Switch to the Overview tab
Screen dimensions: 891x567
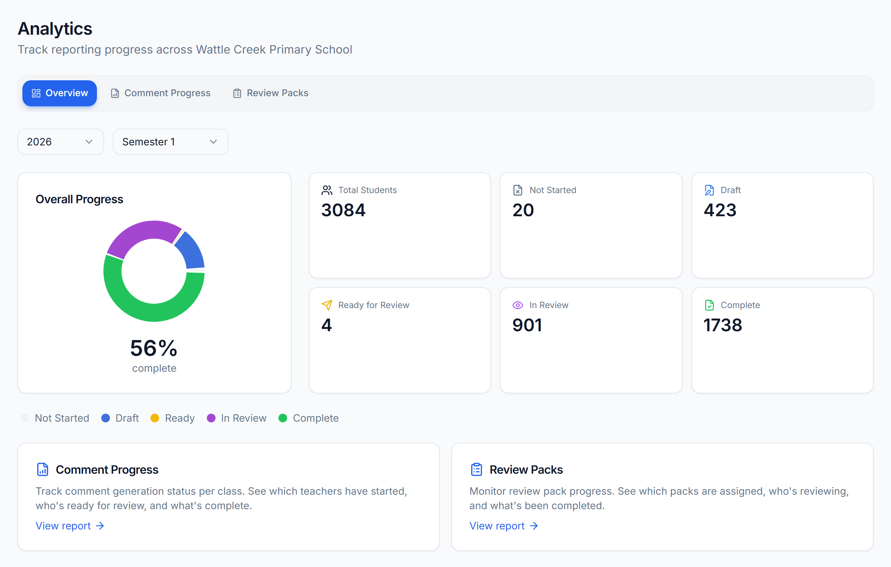[x=60, y=93]
